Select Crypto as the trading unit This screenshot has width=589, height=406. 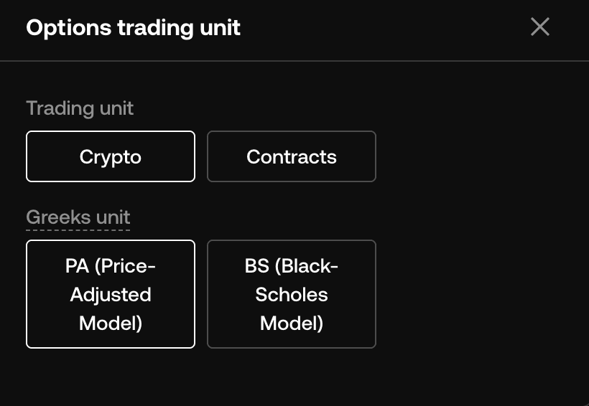tap(111, 156)
